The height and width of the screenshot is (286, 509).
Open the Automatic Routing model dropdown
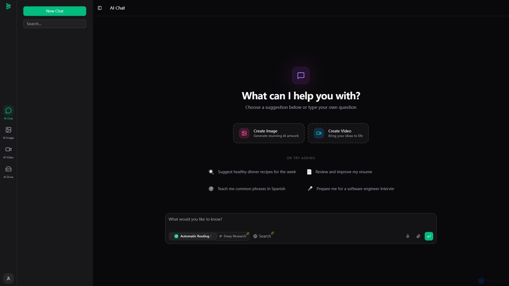tap(193, 236)
